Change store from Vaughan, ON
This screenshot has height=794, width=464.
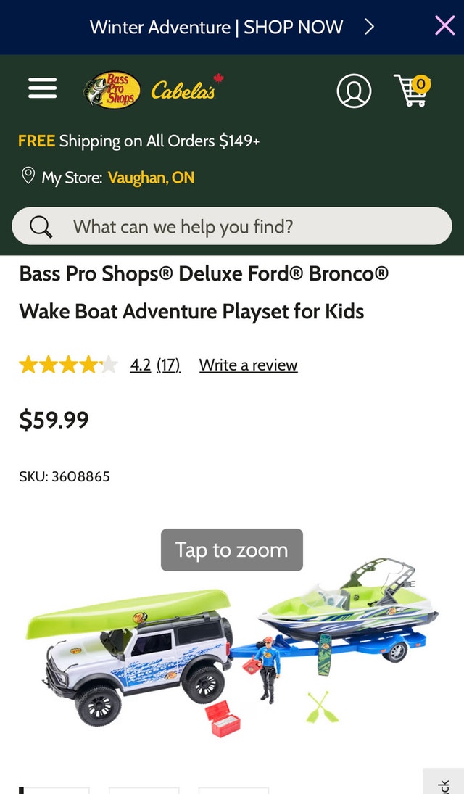150,176
